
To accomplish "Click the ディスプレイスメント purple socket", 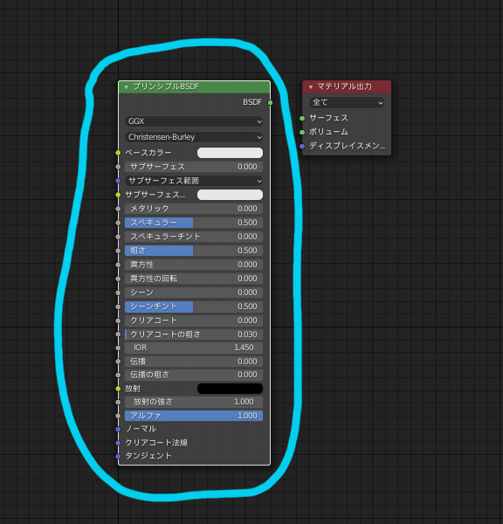I will [x=302, y=147].
